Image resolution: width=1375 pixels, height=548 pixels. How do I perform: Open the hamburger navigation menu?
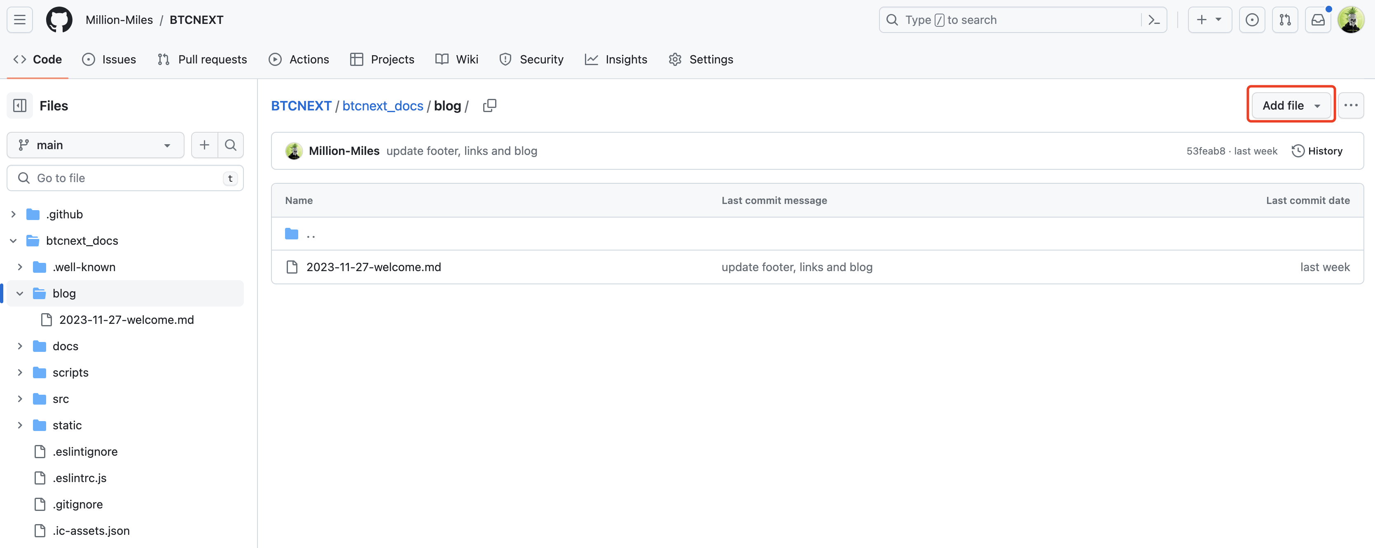pos(20,20)
